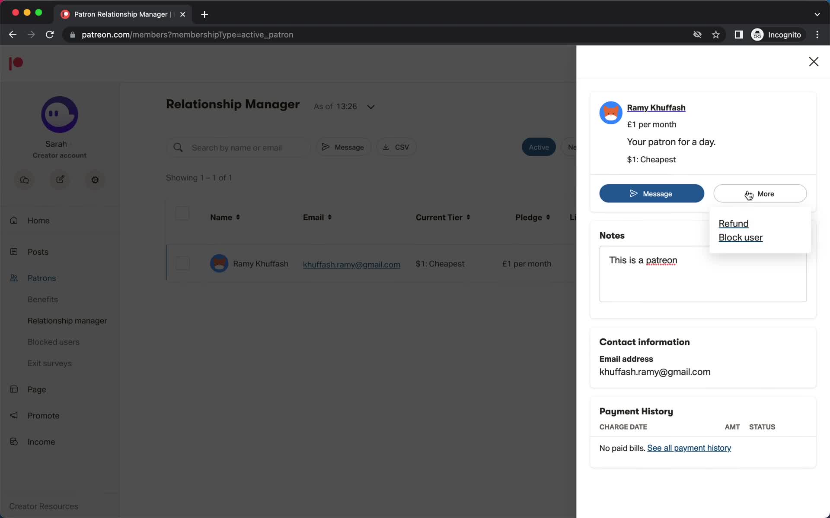The width and height of the screenshot is (830, 518).
Task: Click the Page section icon in sidebar
Action: pos(14,388)
